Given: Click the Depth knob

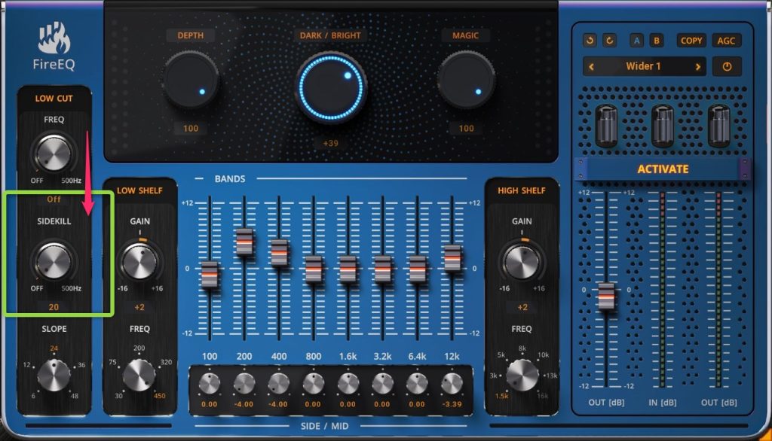Looking at the screenshot, I should pyautogui.click(x=191, y=79).
